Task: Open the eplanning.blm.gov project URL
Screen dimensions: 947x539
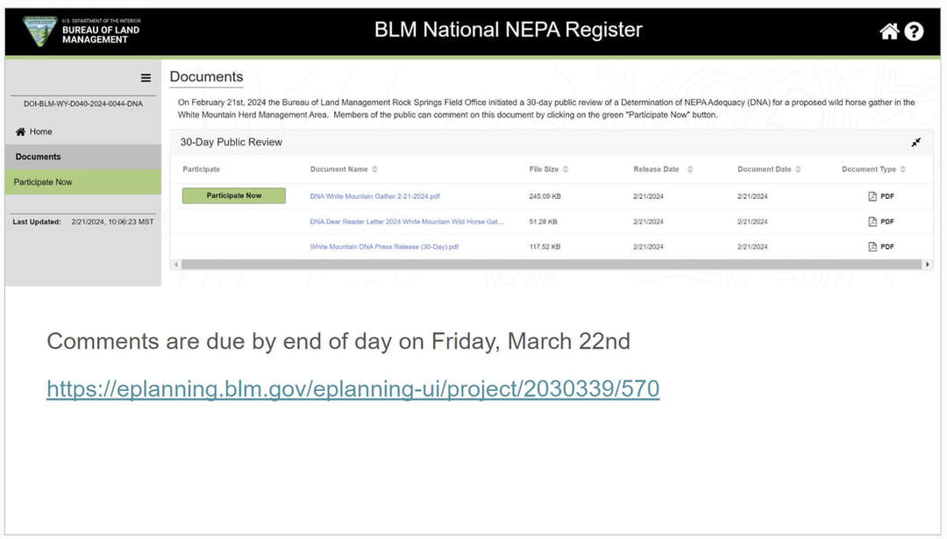Action: coord(352,388)
